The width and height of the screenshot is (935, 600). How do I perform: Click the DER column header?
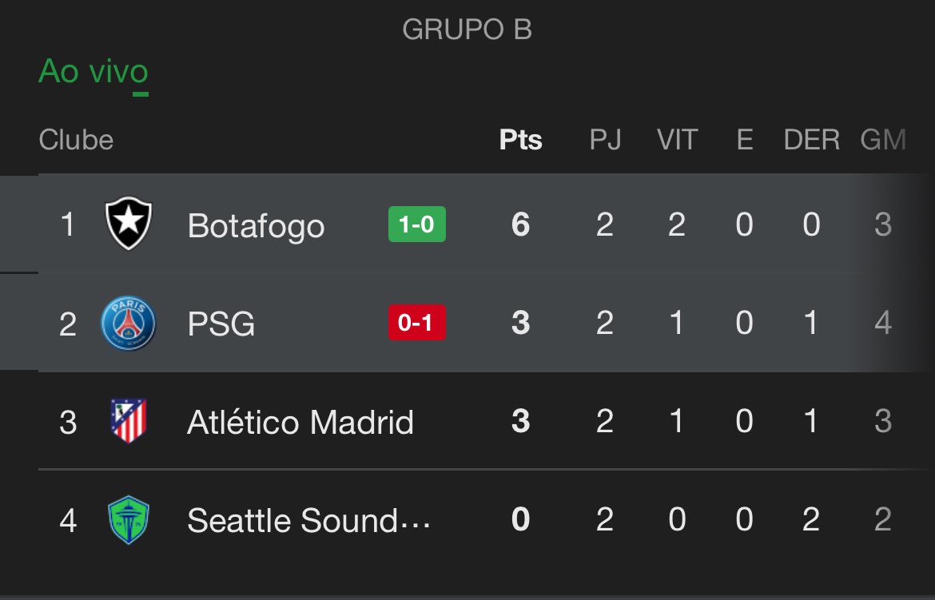(812, 140)
